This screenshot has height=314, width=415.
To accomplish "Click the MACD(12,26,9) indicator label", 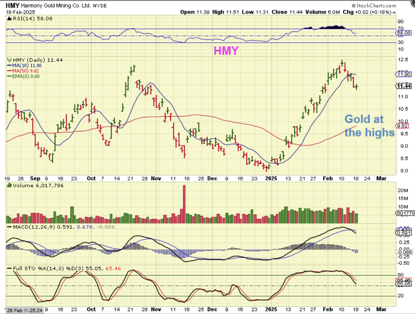I will (35, 227).
